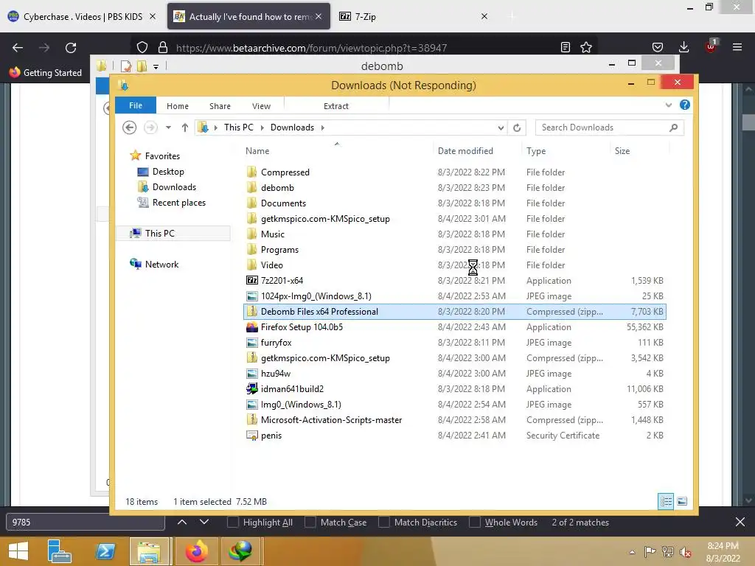This screenshot has height=566, width=755.
Task: Reload the Firefox page
Action: click(x=71, y=48)
